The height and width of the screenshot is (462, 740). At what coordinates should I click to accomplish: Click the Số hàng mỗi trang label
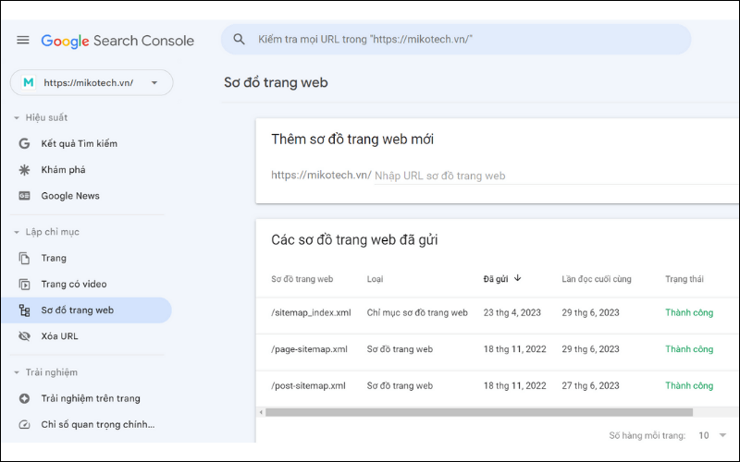[x=647, y=435]
